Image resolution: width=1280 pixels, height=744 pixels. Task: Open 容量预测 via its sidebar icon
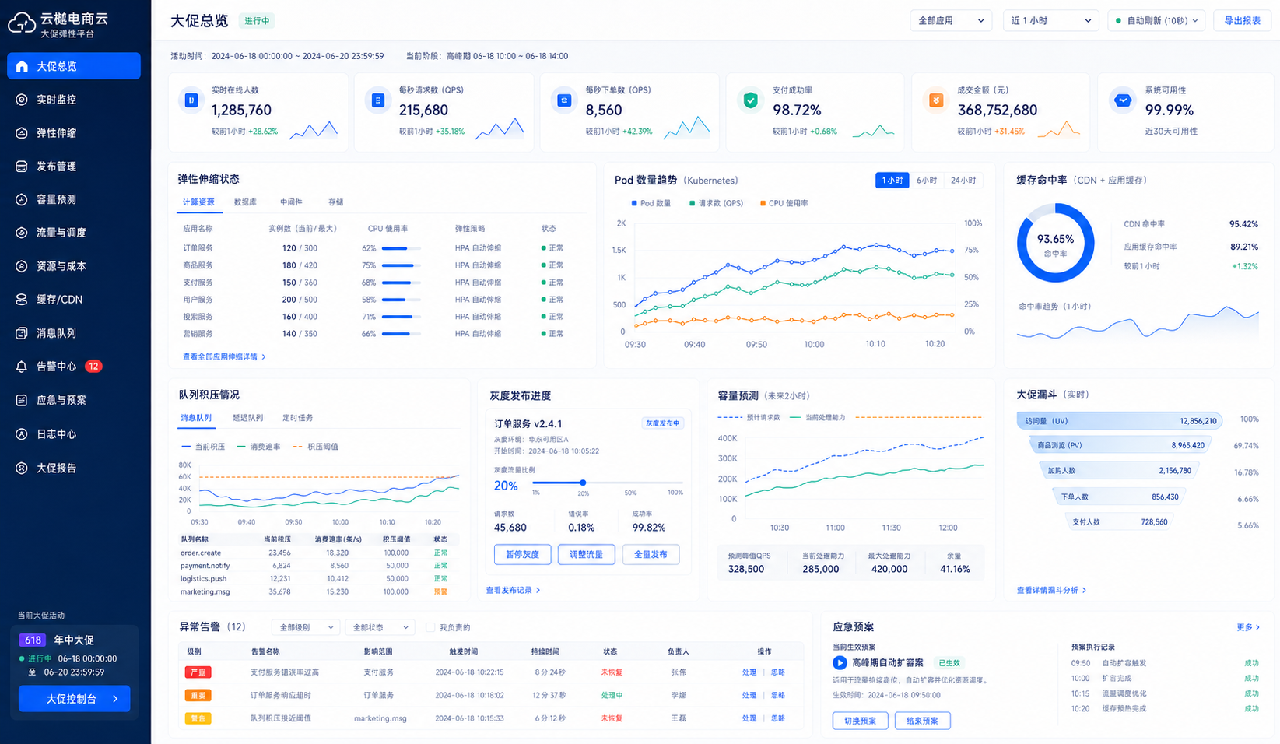point(22,199)
